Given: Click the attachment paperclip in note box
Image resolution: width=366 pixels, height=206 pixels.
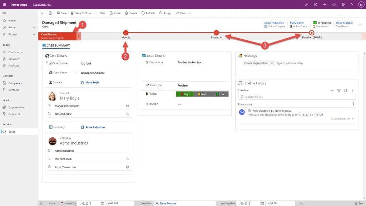Looking at the screenshot, I should (x=353, y=104).
